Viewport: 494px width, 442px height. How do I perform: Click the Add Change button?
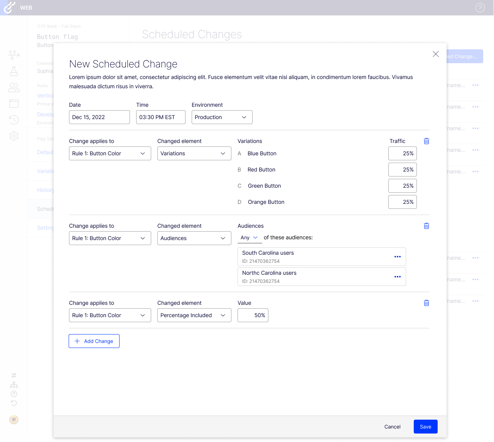[x=94, y=341]
